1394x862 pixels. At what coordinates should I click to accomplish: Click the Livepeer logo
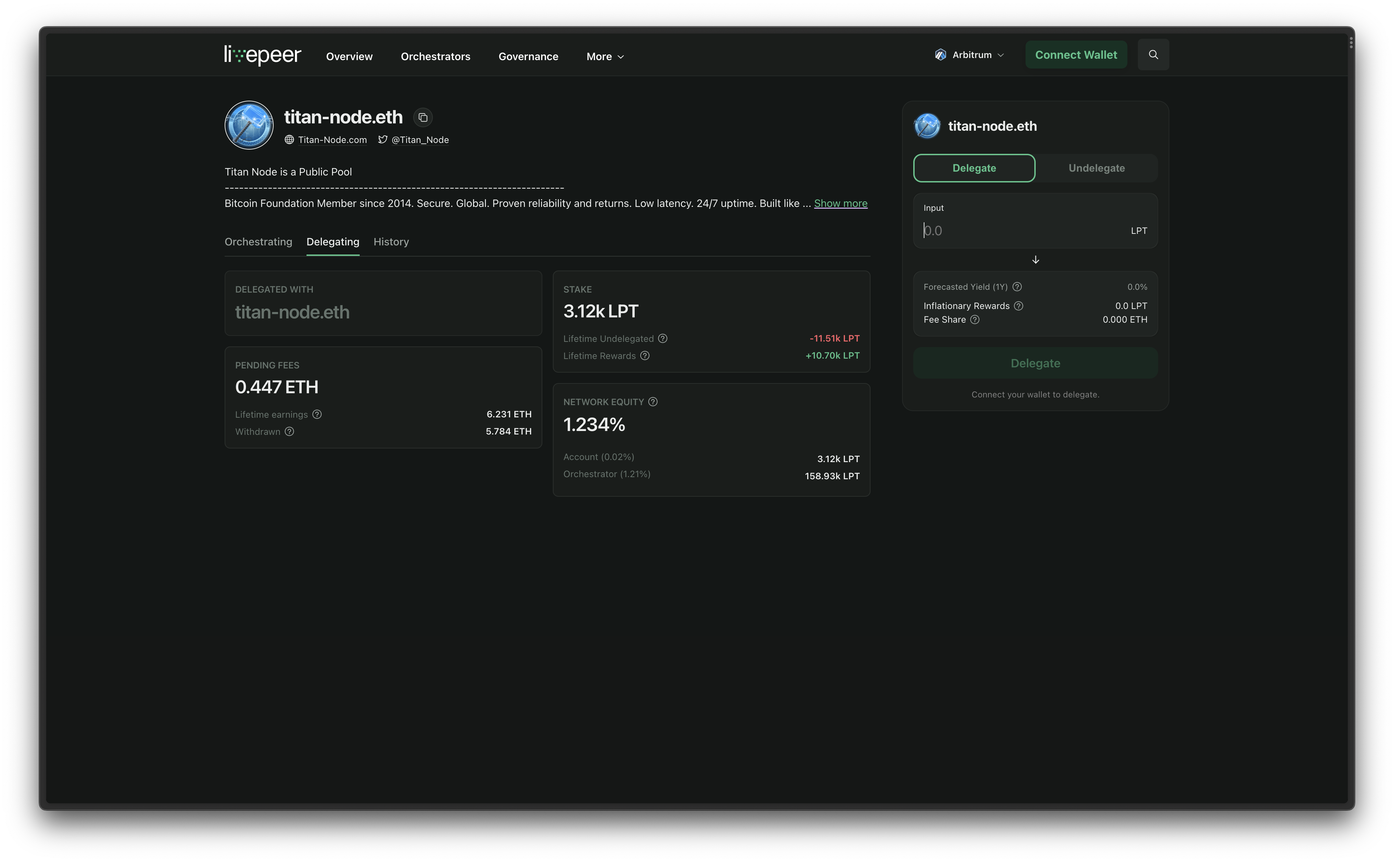click(262, 55)
